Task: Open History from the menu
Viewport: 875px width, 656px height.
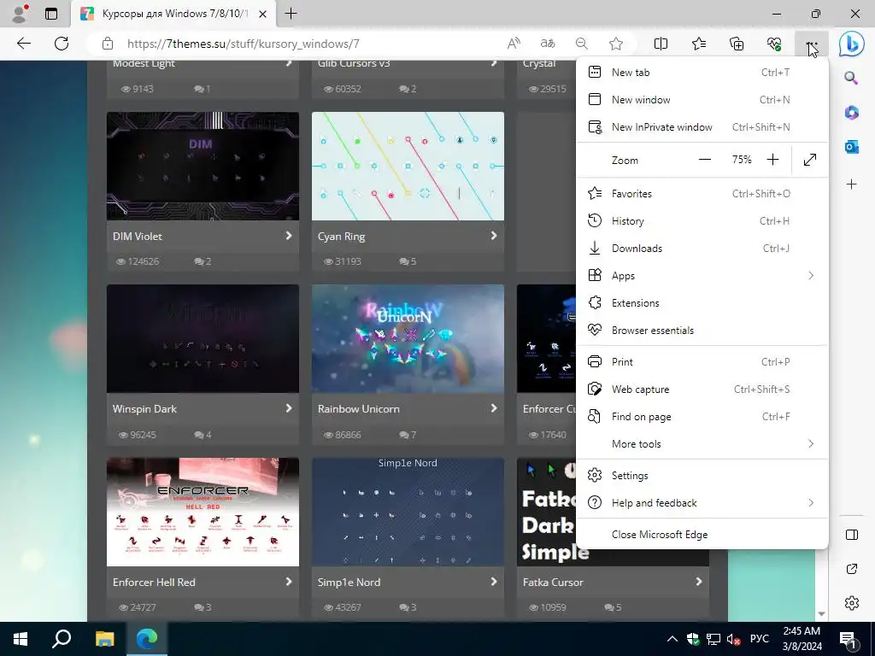Action: pyautogui.click(x=702, y=221)
